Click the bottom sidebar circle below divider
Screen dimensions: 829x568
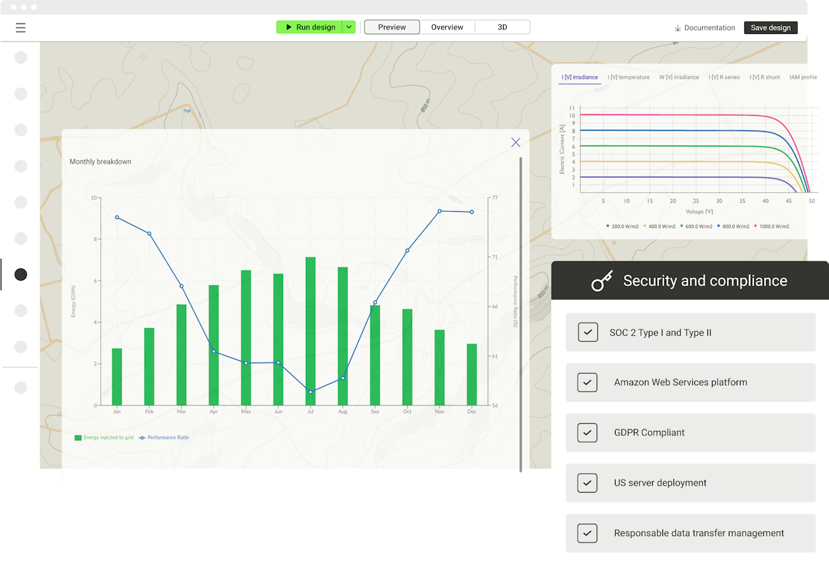point(21,388)
